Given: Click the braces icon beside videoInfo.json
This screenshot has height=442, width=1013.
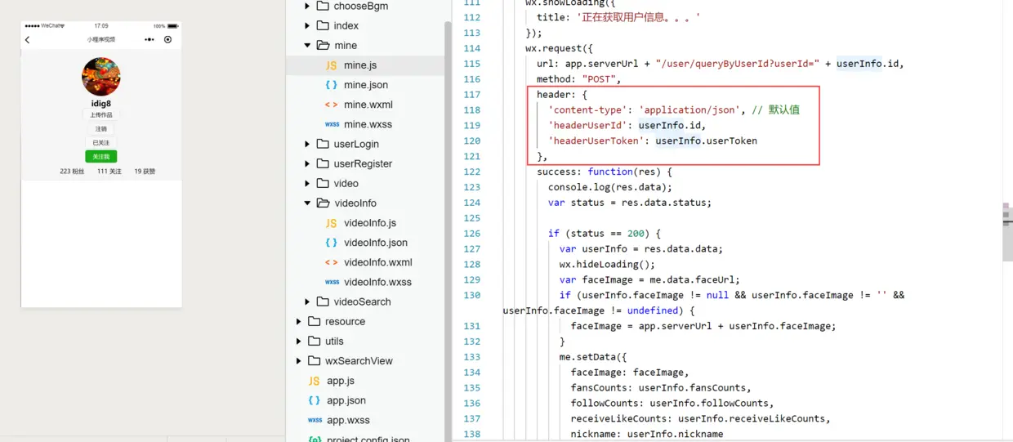Looking at the screenshot, I should coord(331,243).
